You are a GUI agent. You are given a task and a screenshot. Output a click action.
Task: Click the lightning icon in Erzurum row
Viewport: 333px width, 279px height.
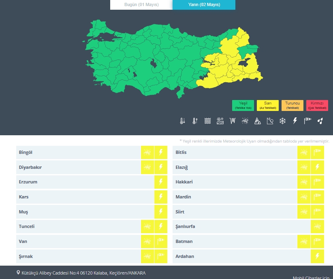click(x=161, y=182)
